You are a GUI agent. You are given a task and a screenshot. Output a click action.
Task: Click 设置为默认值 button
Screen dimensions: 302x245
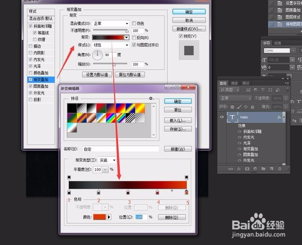click(97, 75)
